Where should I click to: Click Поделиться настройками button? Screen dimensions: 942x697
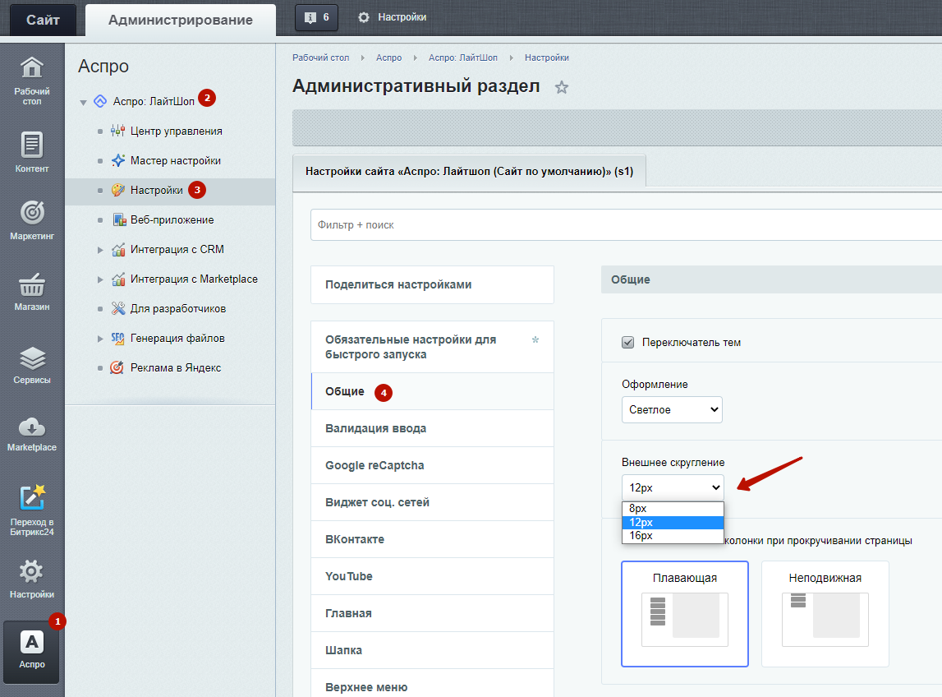433,284
